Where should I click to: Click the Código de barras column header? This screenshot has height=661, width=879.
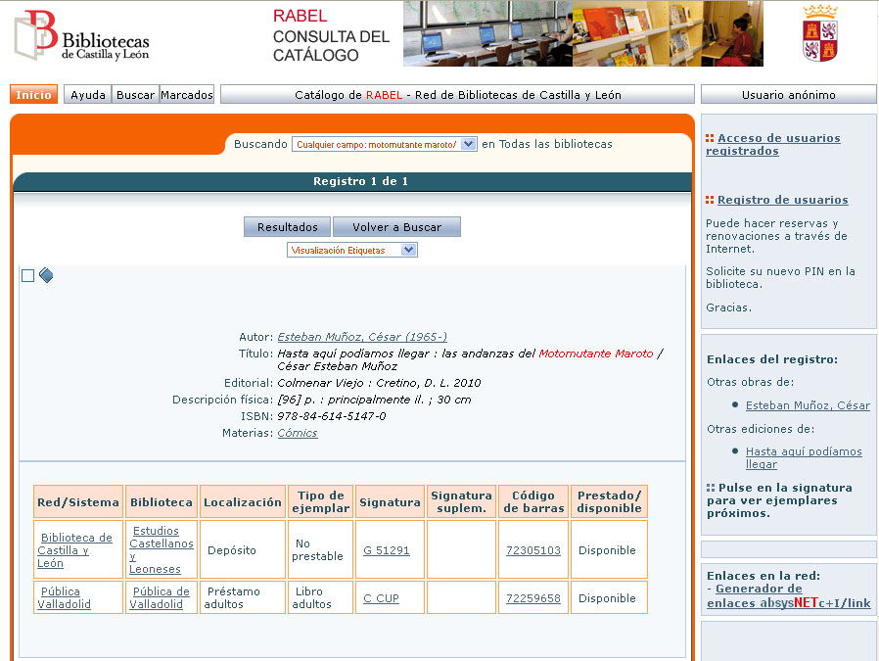point(533,501)
